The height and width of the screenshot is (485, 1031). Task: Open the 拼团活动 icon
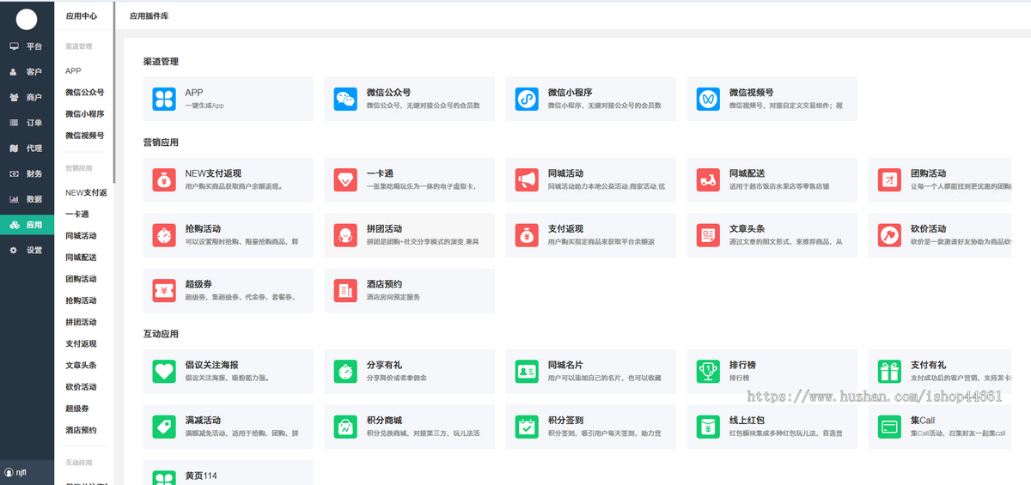coord(345,234)
